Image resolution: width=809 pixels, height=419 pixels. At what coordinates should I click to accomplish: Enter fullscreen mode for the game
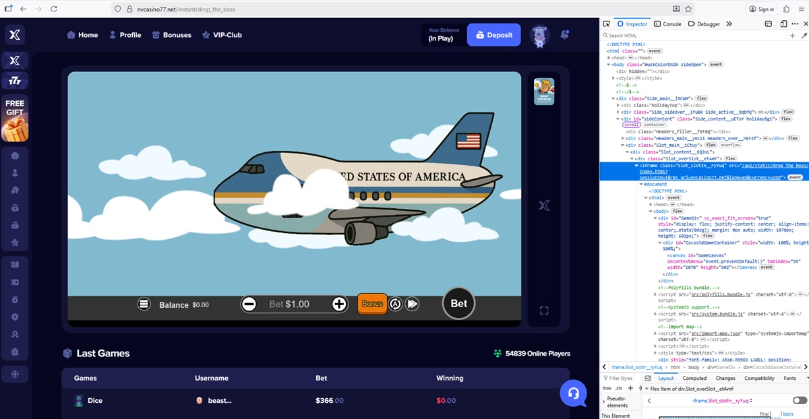544,311
